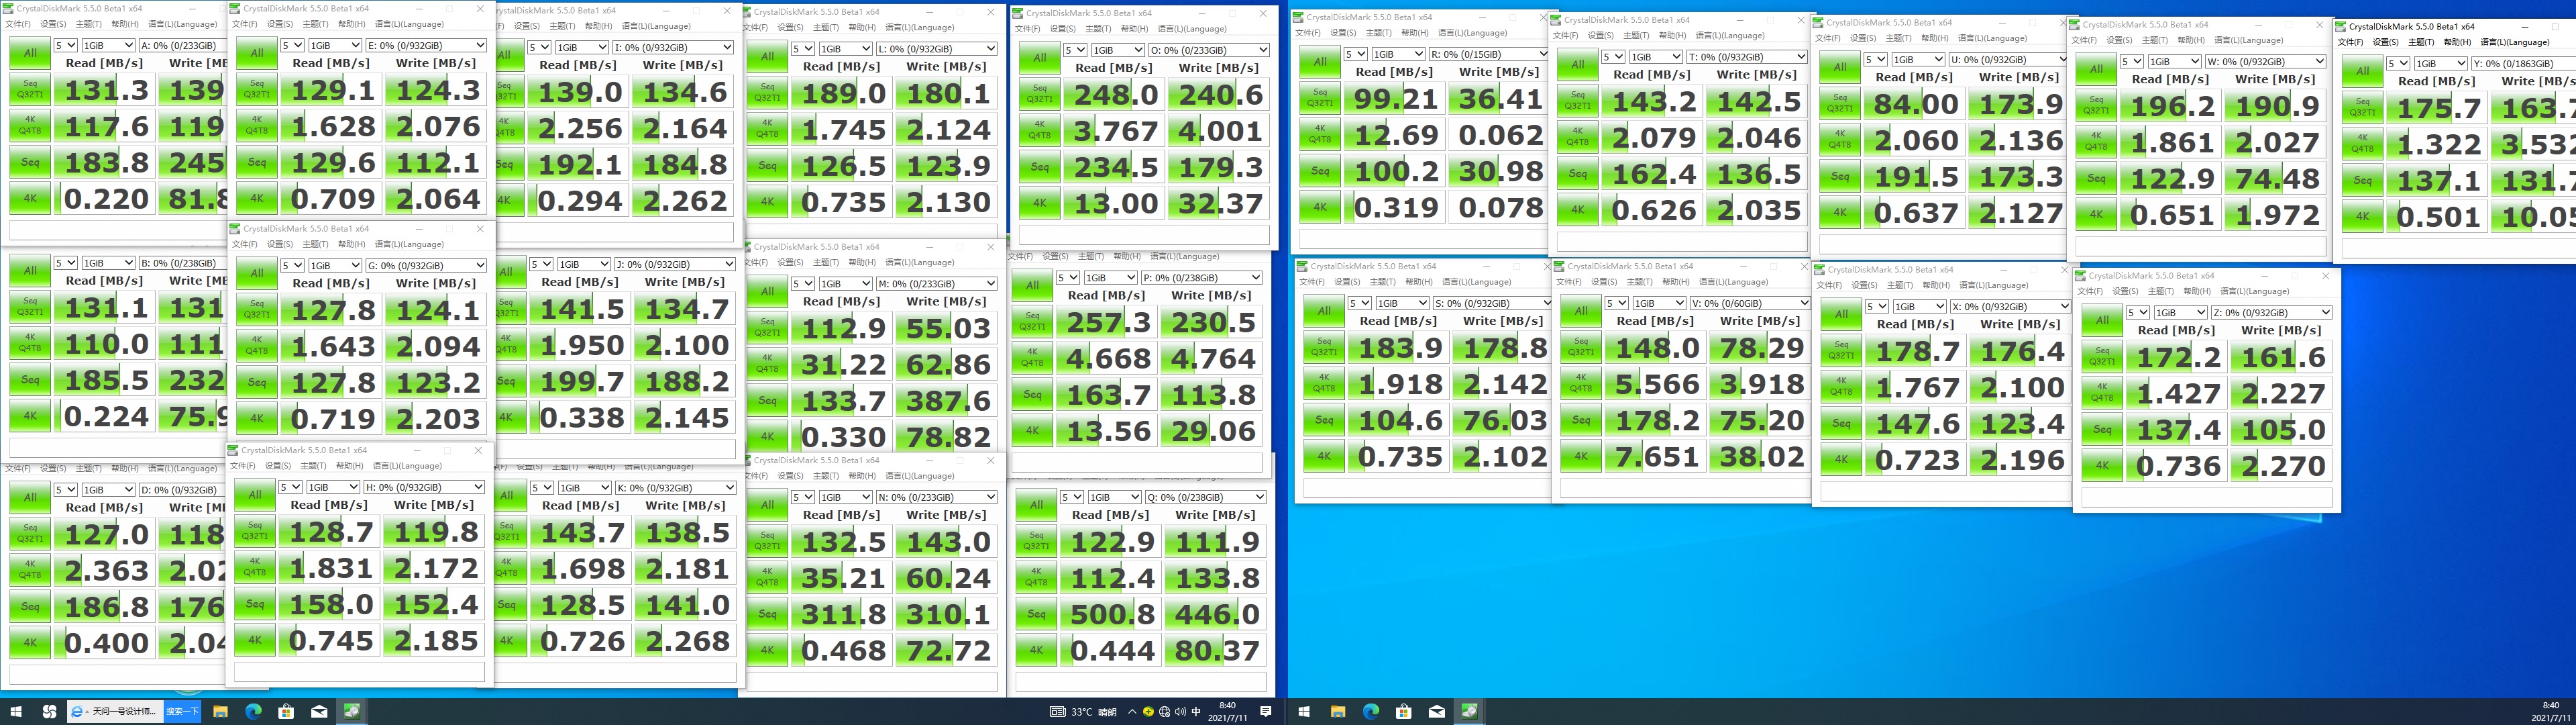This screenshot has width=2576, height=725.
Task: Open the volume speaker tray icon
Action: pos(1181,712)
